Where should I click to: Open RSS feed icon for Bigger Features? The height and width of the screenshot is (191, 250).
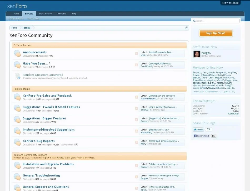pos(137,120)
